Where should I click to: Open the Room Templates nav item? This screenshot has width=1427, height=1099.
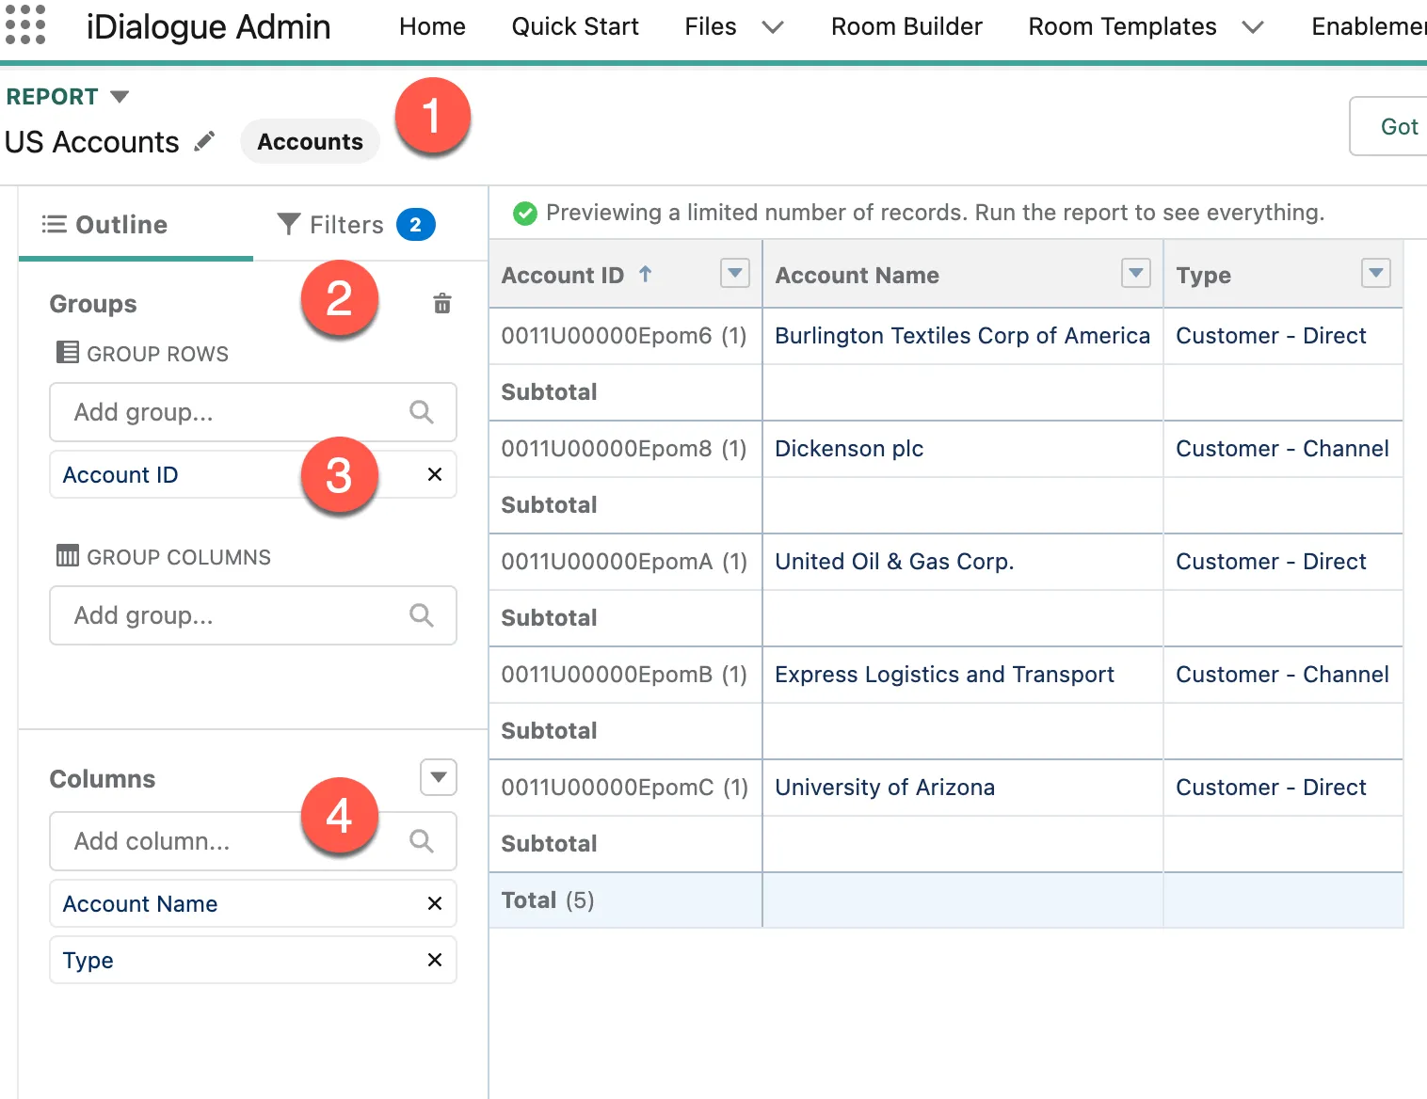pyautogui.click(x=1122, y=26)
